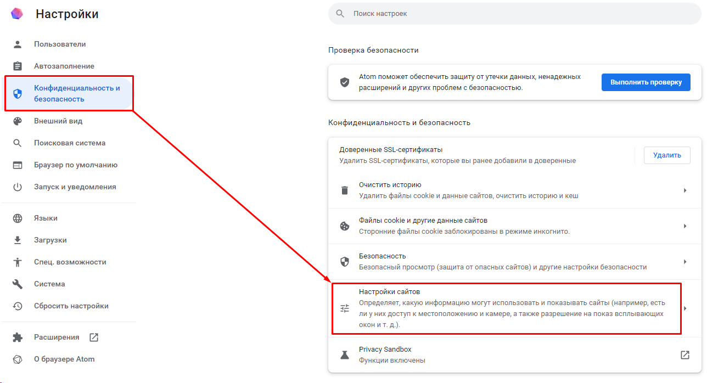Open Браузер по умолчанию menu item
Screen dimensions: 707x383
click(68, 165)
